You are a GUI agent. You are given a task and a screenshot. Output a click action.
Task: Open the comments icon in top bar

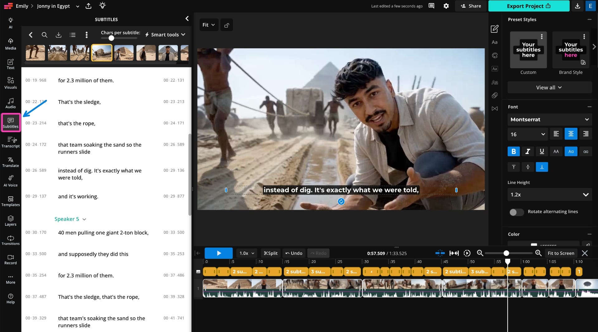click(431, 6)
